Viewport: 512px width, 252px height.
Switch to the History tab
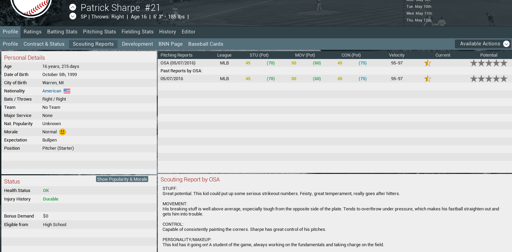pyautogui.click(x=168, y=32)
